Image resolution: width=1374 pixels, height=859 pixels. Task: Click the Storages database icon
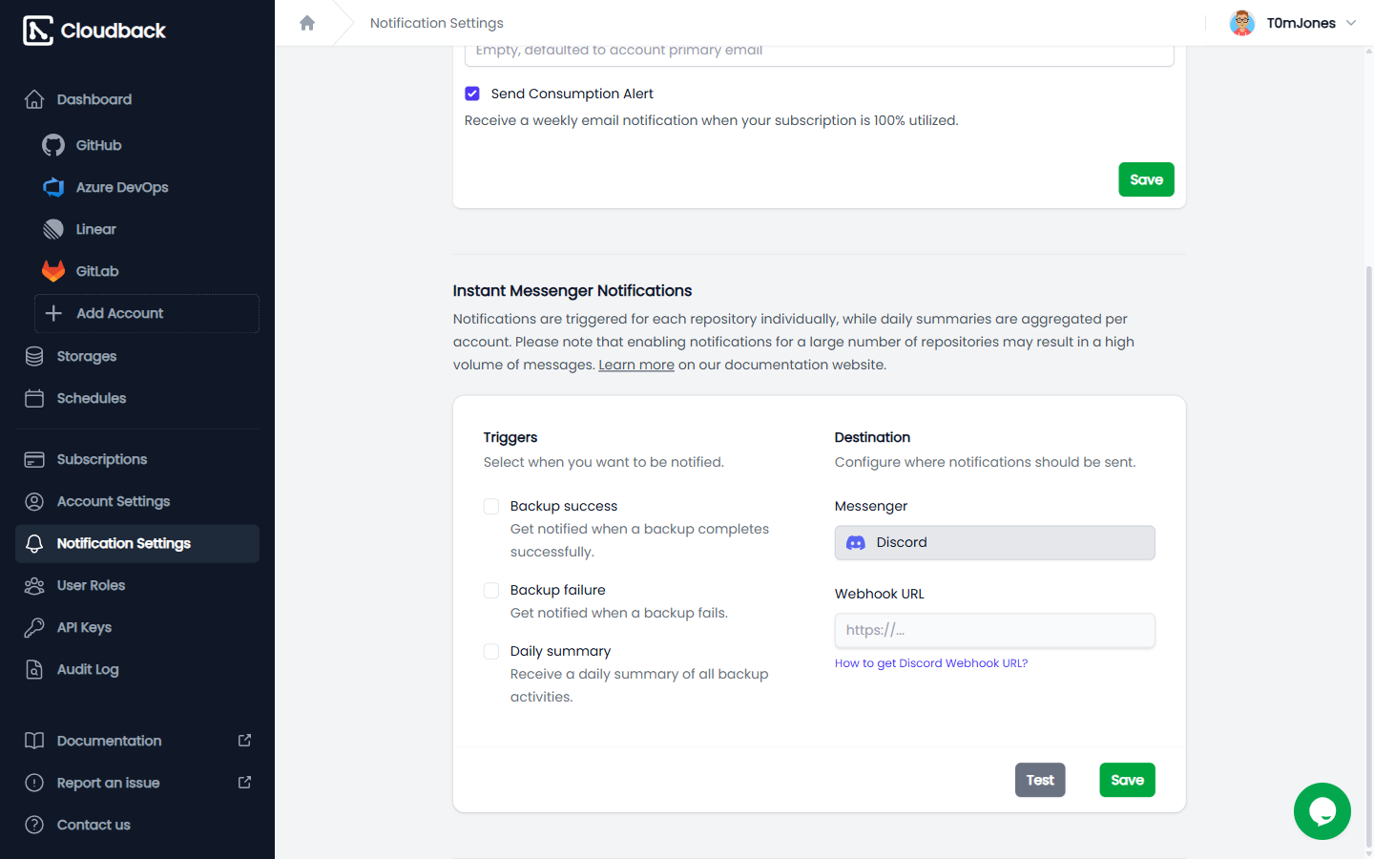click(x=34, y=356)
